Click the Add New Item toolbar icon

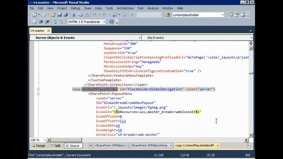pyautogui.click(x=44, y=15)
